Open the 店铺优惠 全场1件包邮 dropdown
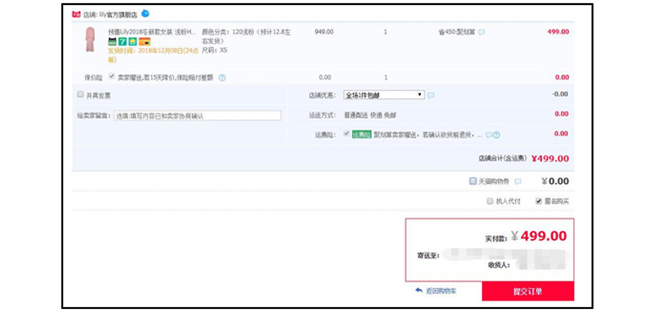Screen dimensions: 650x313 point(384,95)
